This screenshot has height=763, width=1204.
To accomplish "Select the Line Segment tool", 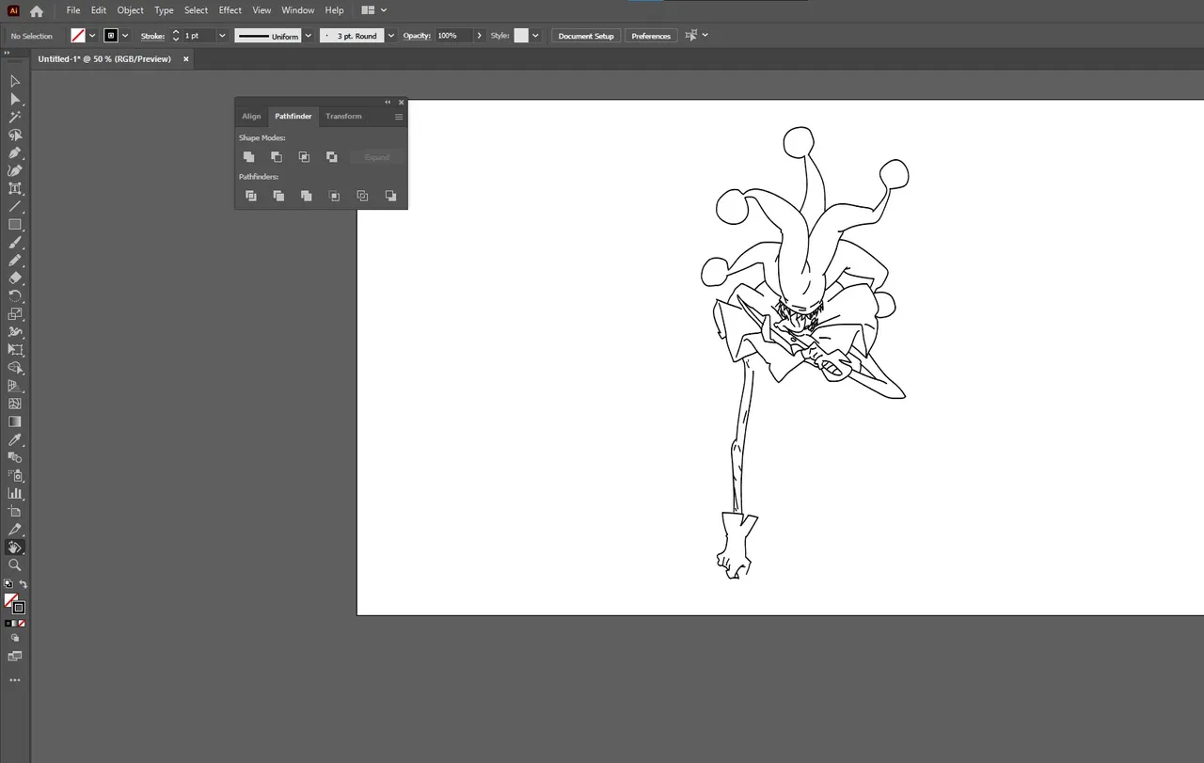I will coord(15,207).
